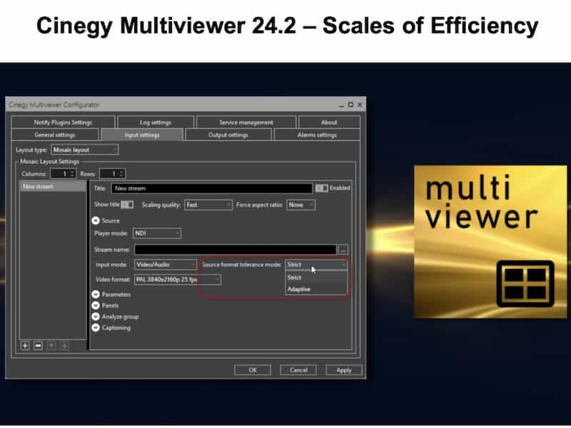Toggle the Show title switch
The width and height of the screenshot is (571, 428).
point(128,205)
